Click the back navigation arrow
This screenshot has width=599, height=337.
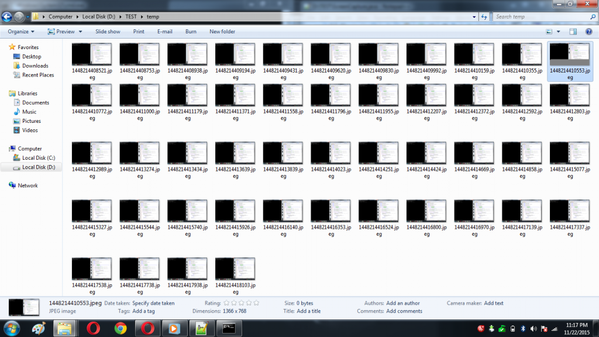tap(8, 16)
